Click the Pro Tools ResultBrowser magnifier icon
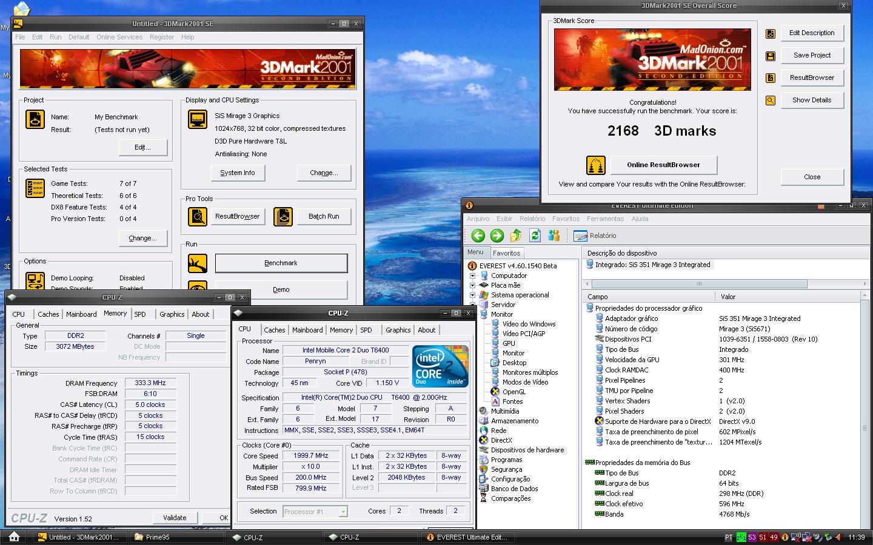 pos(198,216)
